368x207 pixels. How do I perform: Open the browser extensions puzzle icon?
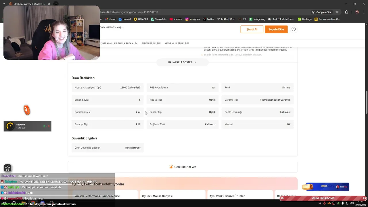346,12
